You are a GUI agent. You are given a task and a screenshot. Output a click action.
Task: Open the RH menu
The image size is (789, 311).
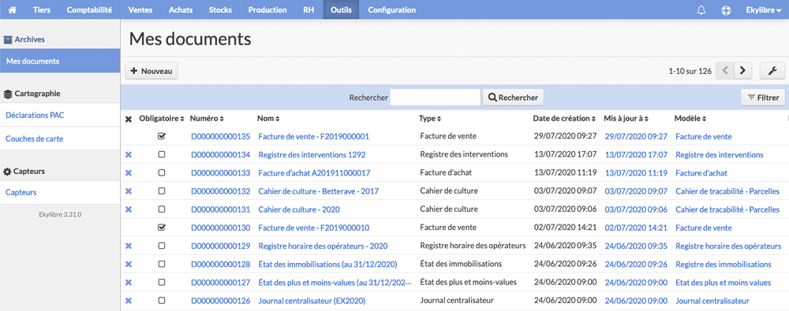[309, 9]
